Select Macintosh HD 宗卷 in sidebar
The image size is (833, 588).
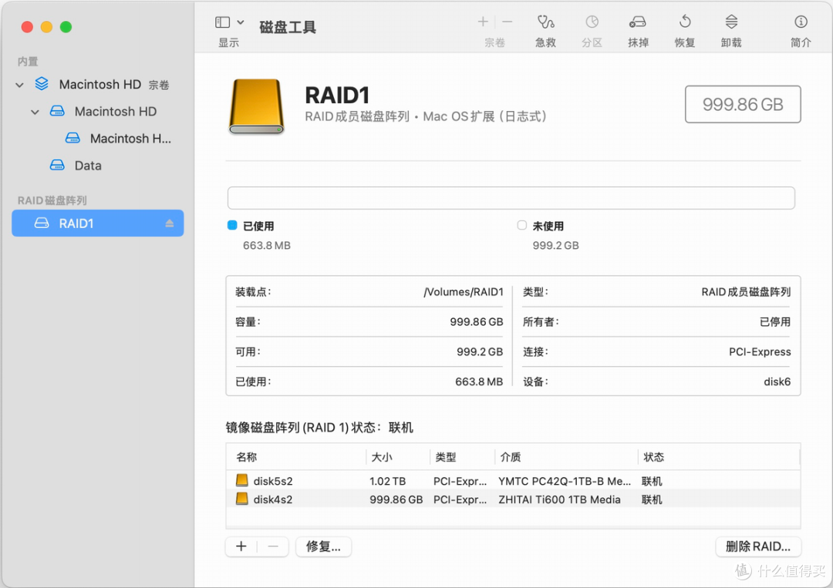pos(99,84)
